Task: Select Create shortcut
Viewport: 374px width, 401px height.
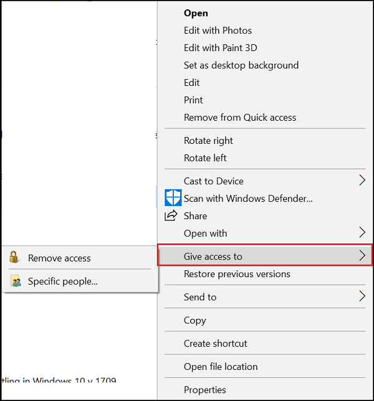Action: click(215, 343)
